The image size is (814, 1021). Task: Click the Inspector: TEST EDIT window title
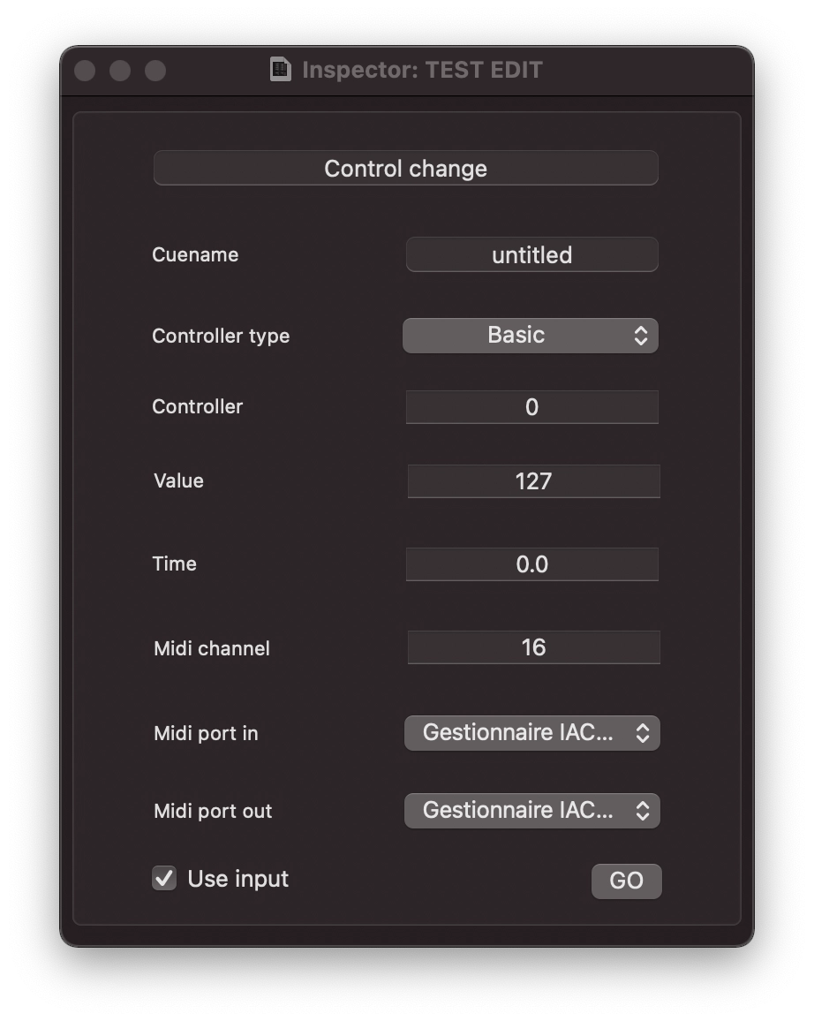click(422, 70)
